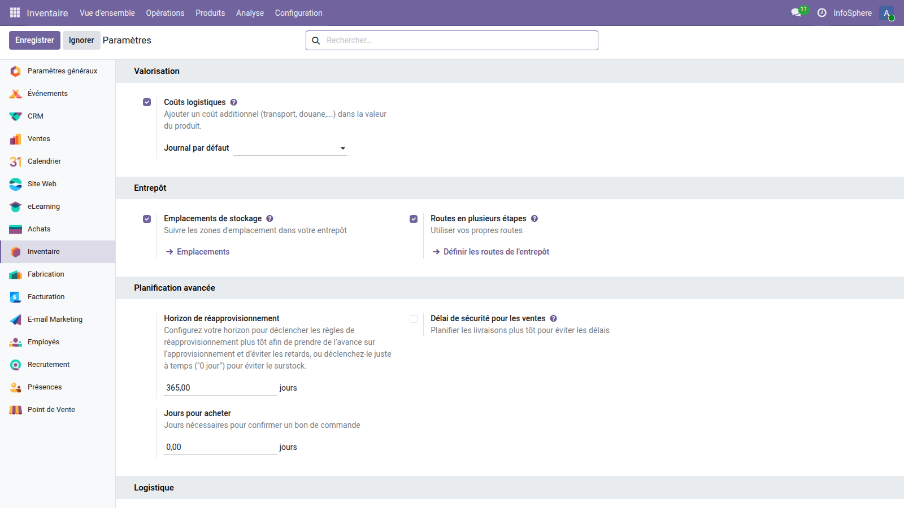Screen dimensions: 904x508
Task: Open the Configuration menu
Action: (x=298, y=12)
